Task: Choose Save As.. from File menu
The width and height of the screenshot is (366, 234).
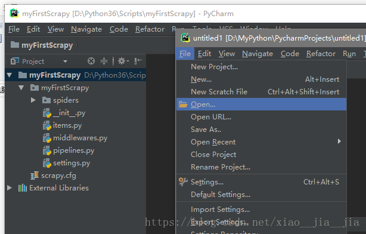Action: [x=261, y=130]
